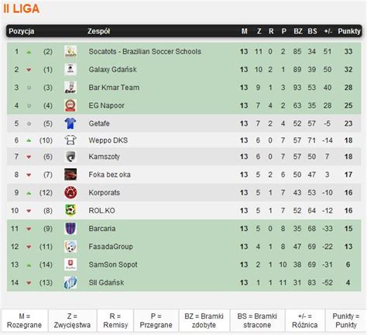Click the Barcaria striped shield crest
The height and width of the screenshot is (335, 367).
[x=70, y=229]
